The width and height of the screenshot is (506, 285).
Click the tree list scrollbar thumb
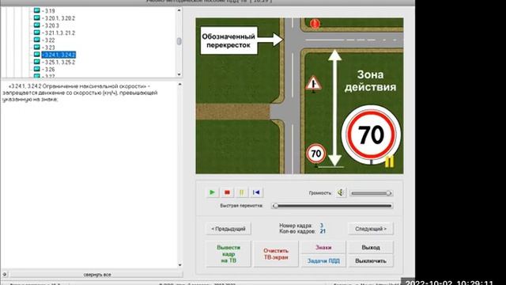coord(179,41)
